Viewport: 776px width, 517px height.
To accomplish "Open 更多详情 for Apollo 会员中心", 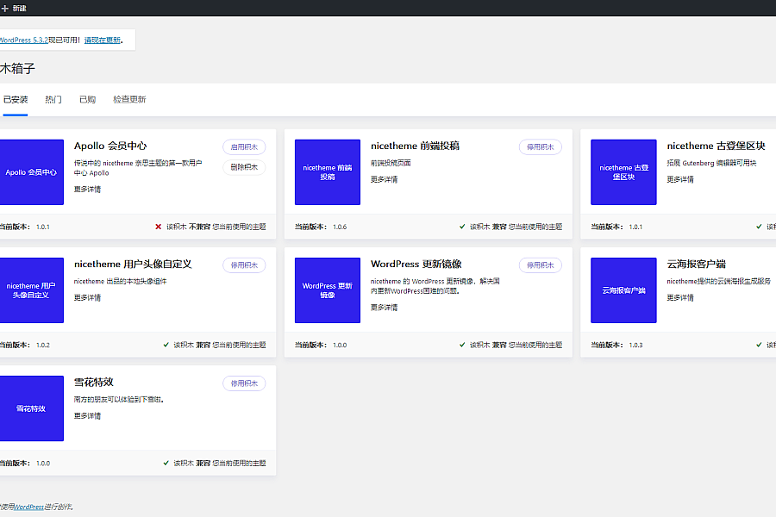I will point(88,189).
